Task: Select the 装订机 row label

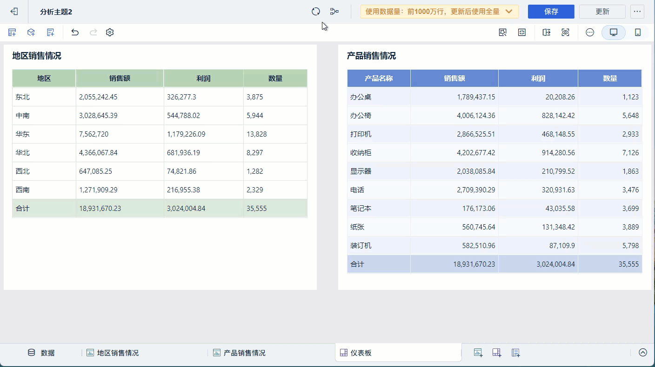Action: [x=361, y=246]
